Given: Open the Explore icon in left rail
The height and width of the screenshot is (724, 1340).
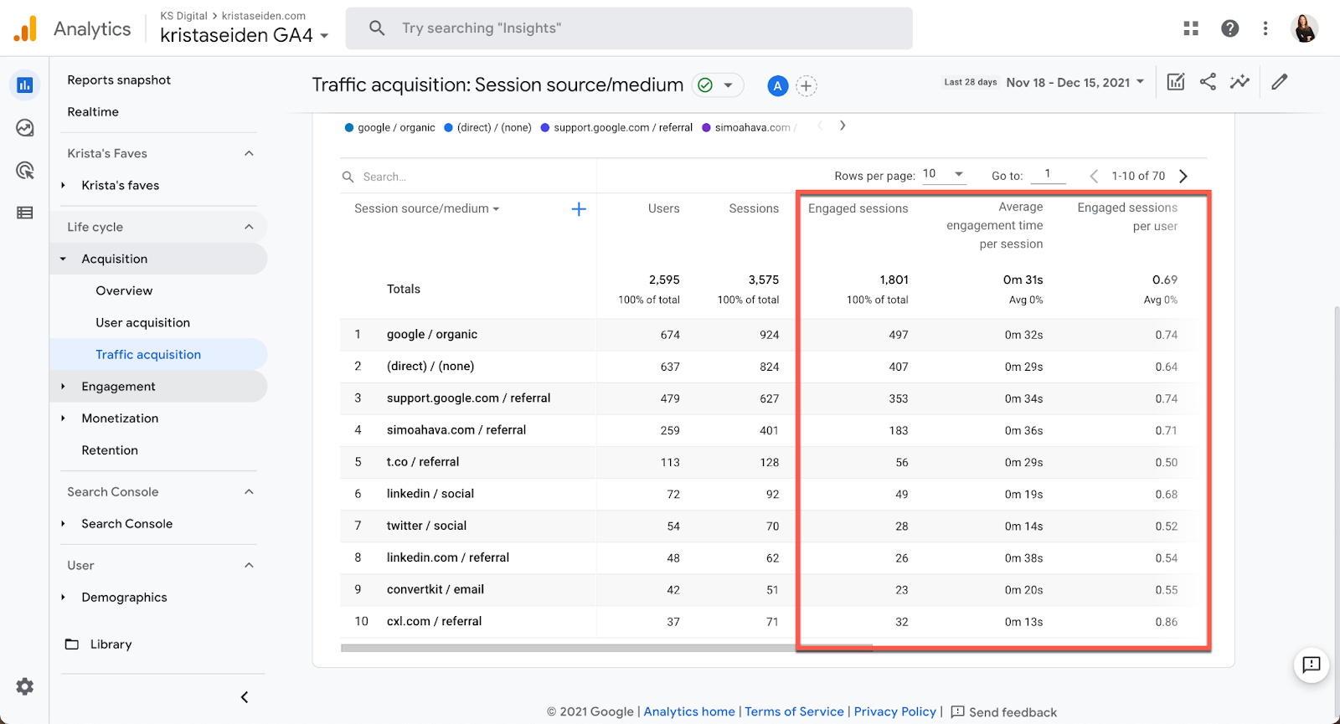Looking at the screenshot, I should [x=25, y=128].
